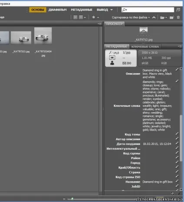Click the open recent file folder icon
Viewport: 184px width, 202px height.
(162, 17)
